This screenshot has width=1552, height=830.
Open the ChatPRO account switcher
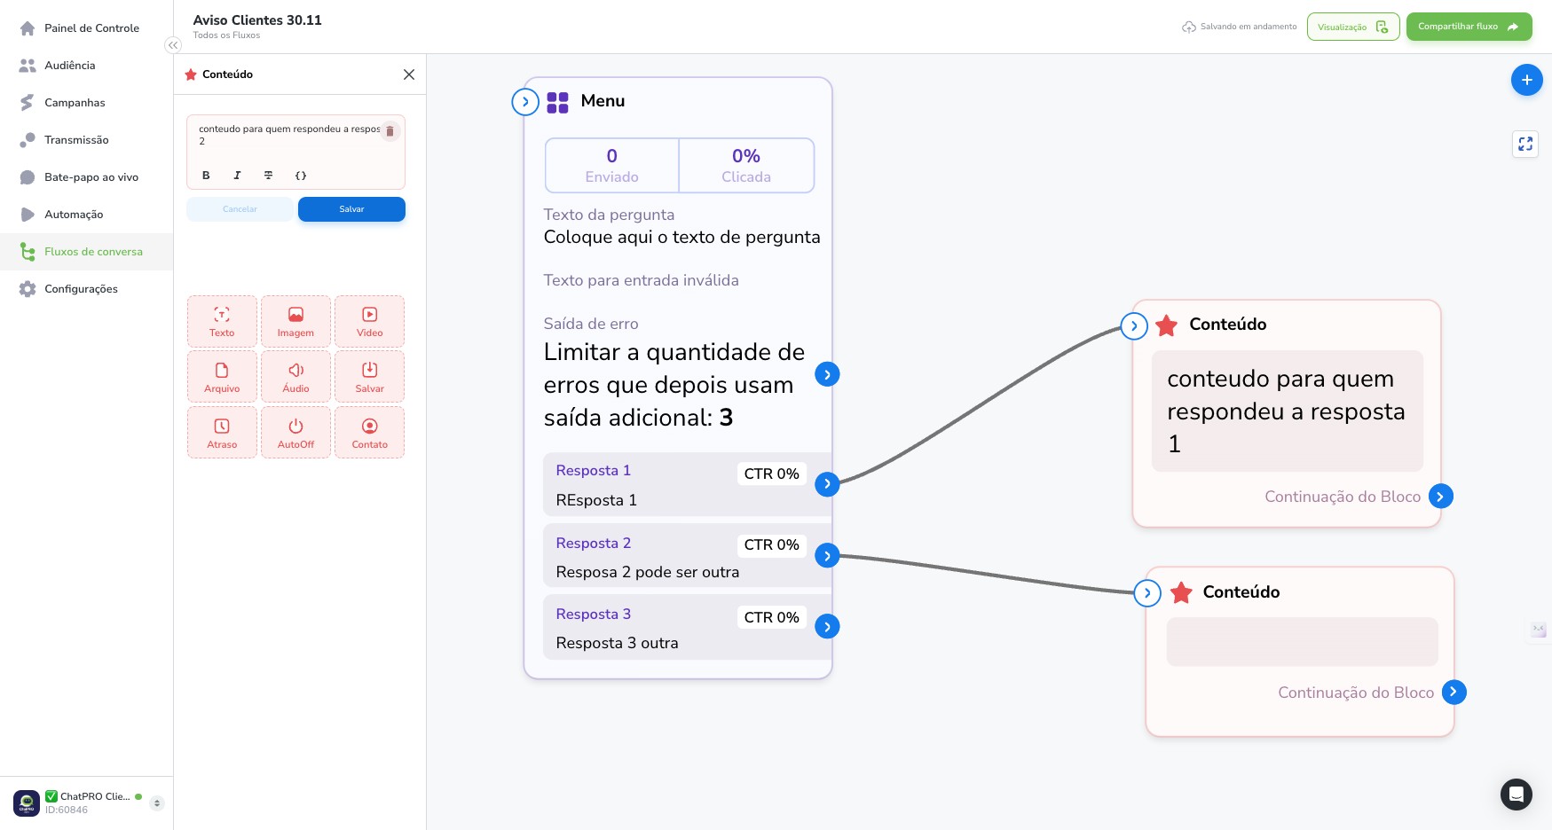pyautogui.click(x=157, y=803)
